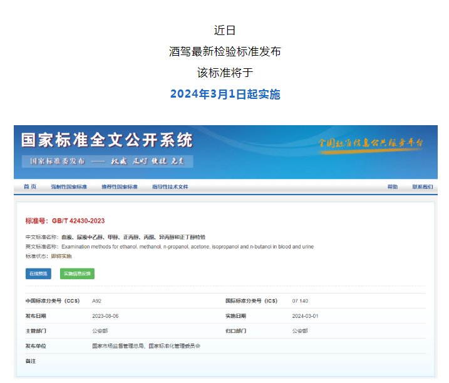Click the ICS classification value 07.140

[300, 301]
